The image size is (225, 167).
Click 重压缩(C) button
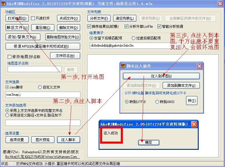43,27
